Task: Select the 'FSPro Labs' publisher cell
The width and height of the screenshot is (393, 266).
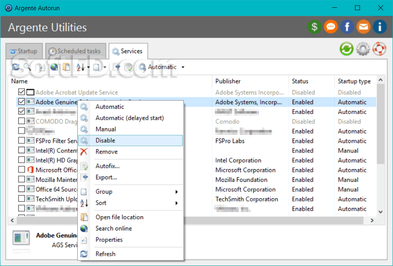Action: click(230, 141)
